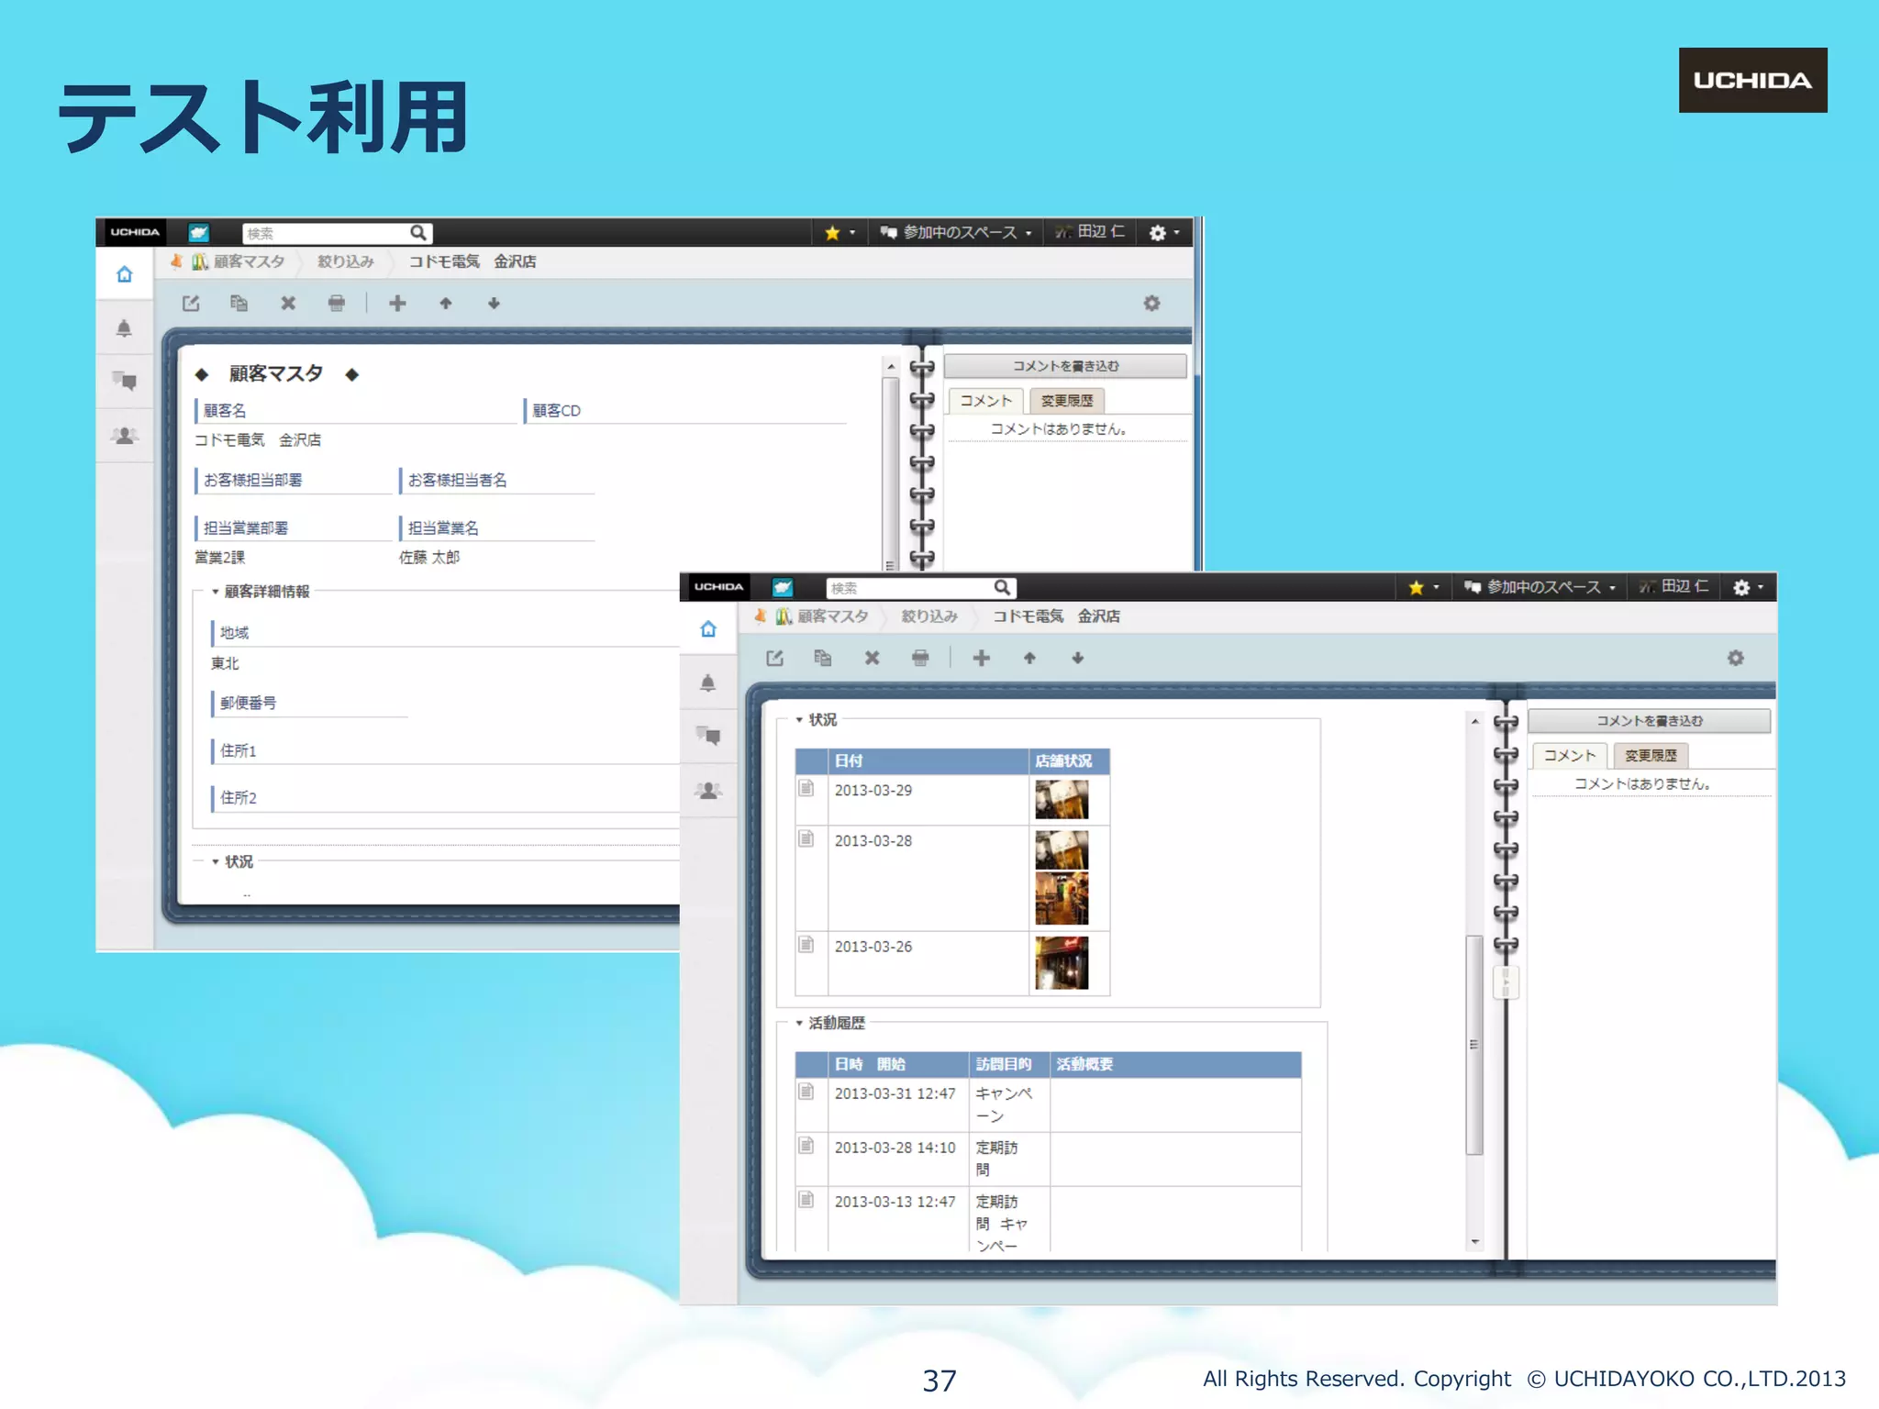
Task: Click the print icon in front window toolbar
Action: point(920,658)
